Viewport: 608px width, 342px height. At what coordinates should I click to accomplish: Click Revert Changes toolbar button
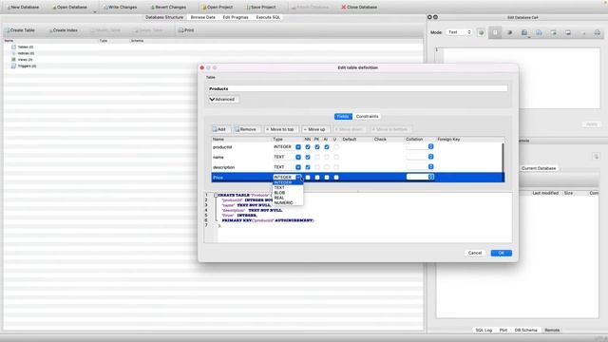pyautogui.click(x=168, y=7)
